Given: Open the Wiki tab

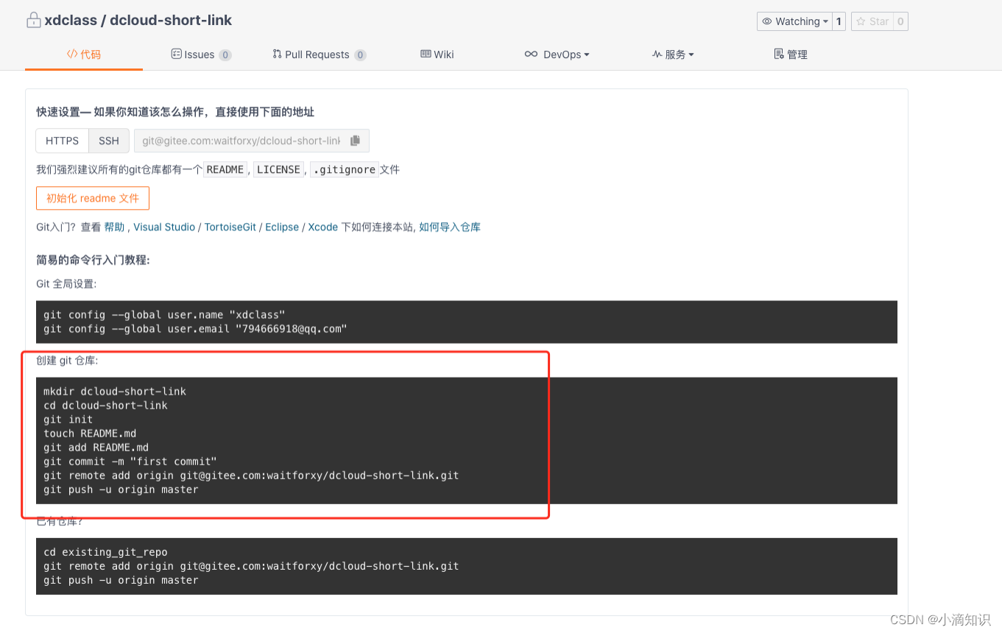Looking at the screenshot, I should [437, 54].
